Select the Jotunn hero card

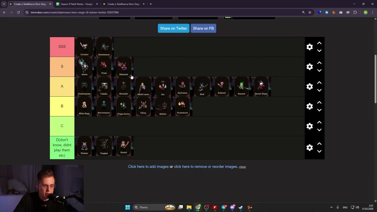pos(84,67)
